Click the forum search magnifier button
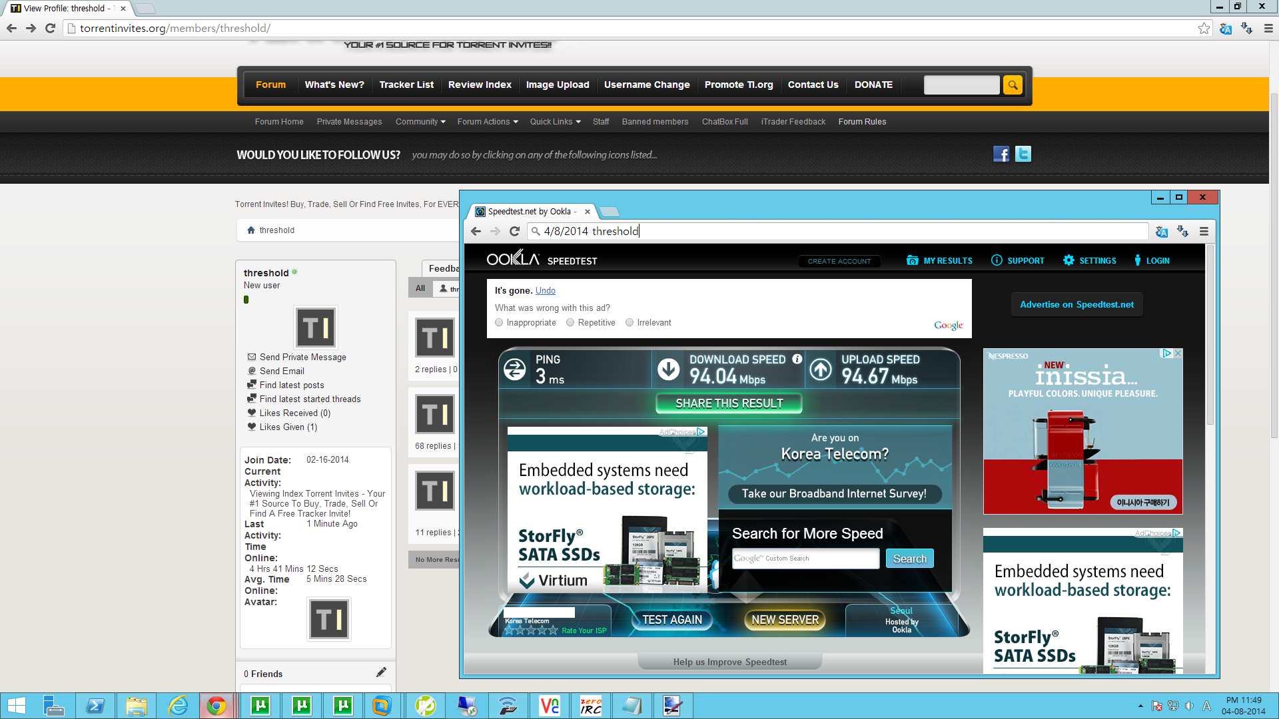 click(x=1013, y=85)
